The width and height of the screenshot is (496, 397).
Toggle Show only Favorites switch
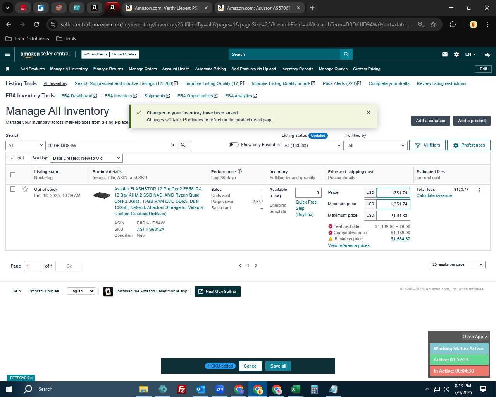234,145
